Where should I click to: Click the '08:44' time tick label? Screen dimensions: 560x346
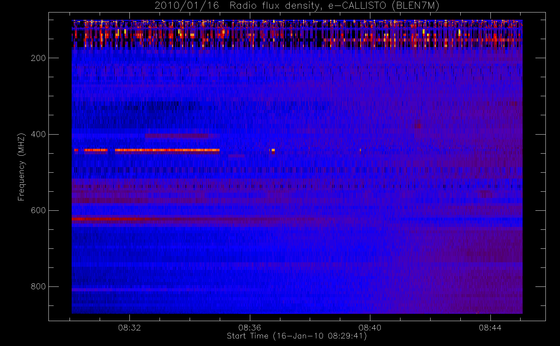[x=490, y=328]
